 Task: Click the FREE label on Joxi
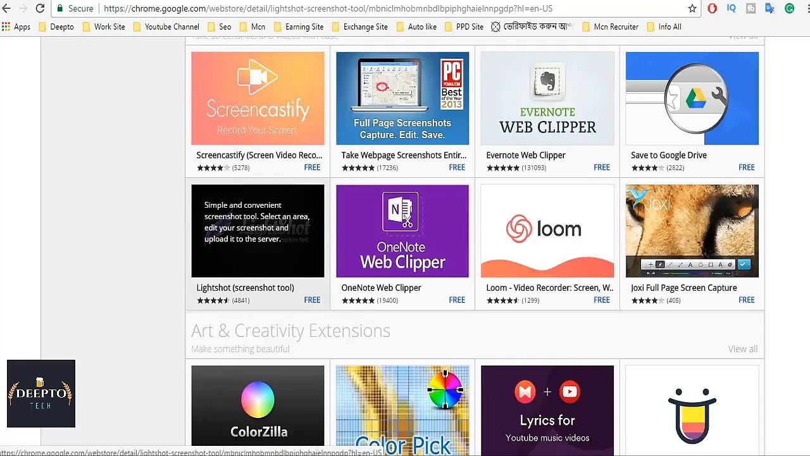coord(747,300)
